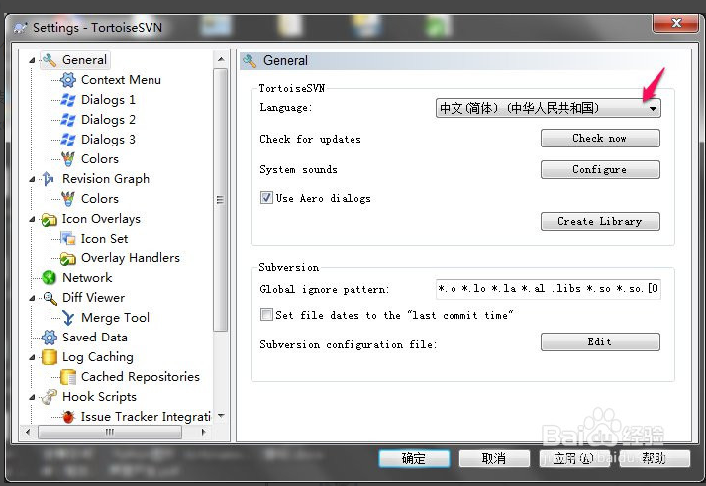
Task: Enable set file dates to last commit time
Action: click(x=266, y=314)
